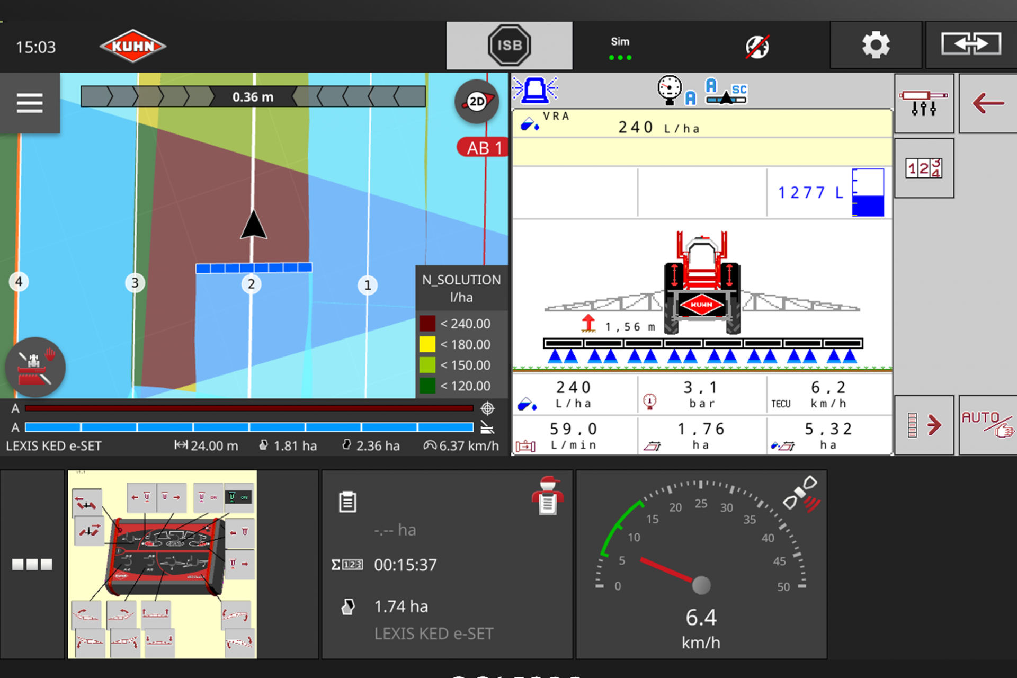Select the AB 1 guidance line label
The width and height of the screenshot is (1017, 678).
483,148
